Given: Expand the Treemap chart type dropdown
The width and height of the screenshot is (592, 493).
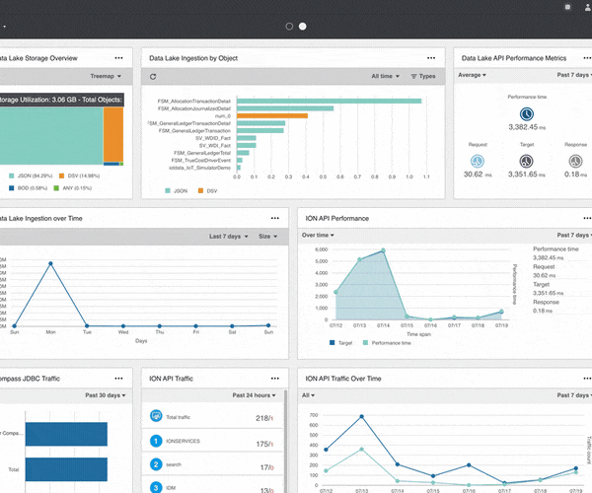Looking at the screenshot, I should tap(106, 76).
